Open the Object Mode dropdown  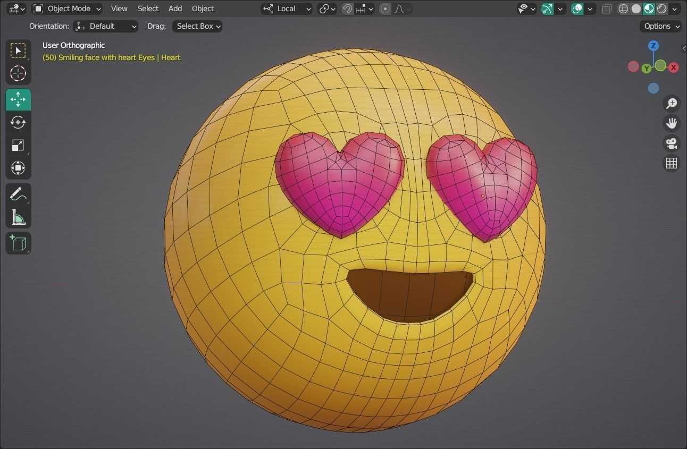coord(67,9)
